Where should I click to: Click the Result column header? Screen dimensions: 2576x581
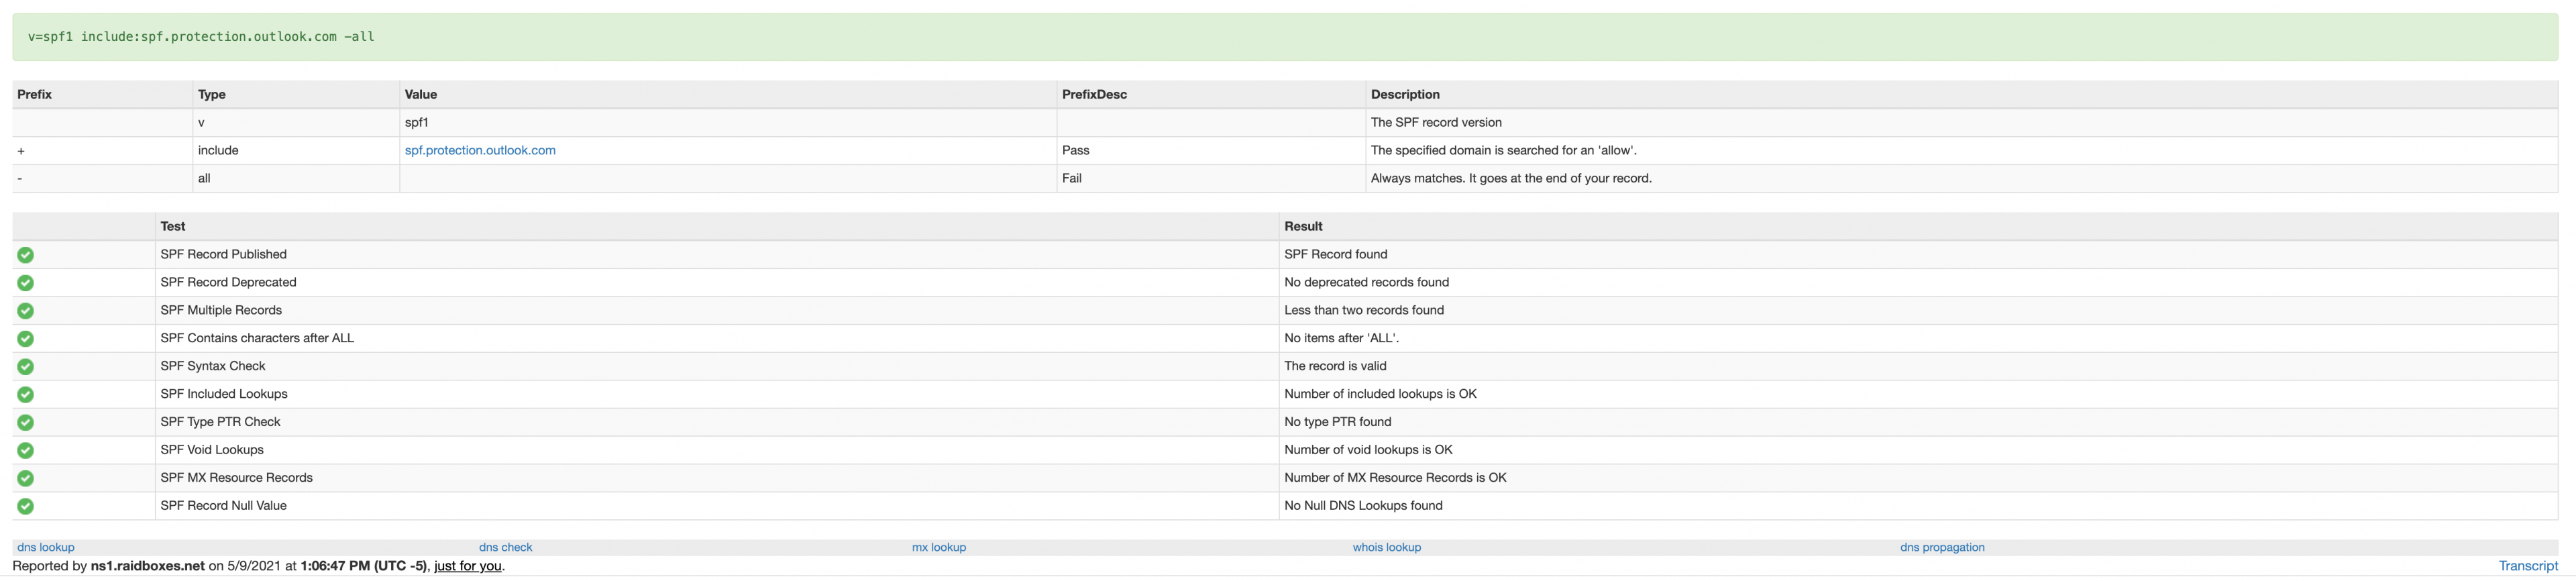pos(1303,227)
